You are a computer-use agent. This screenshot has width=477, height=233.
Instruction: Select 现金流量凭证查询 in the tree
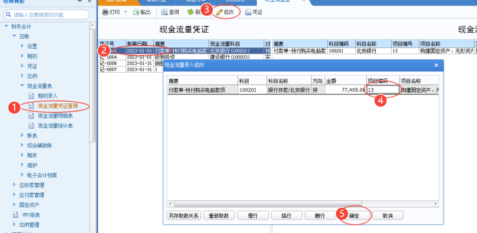click(58, 106)
